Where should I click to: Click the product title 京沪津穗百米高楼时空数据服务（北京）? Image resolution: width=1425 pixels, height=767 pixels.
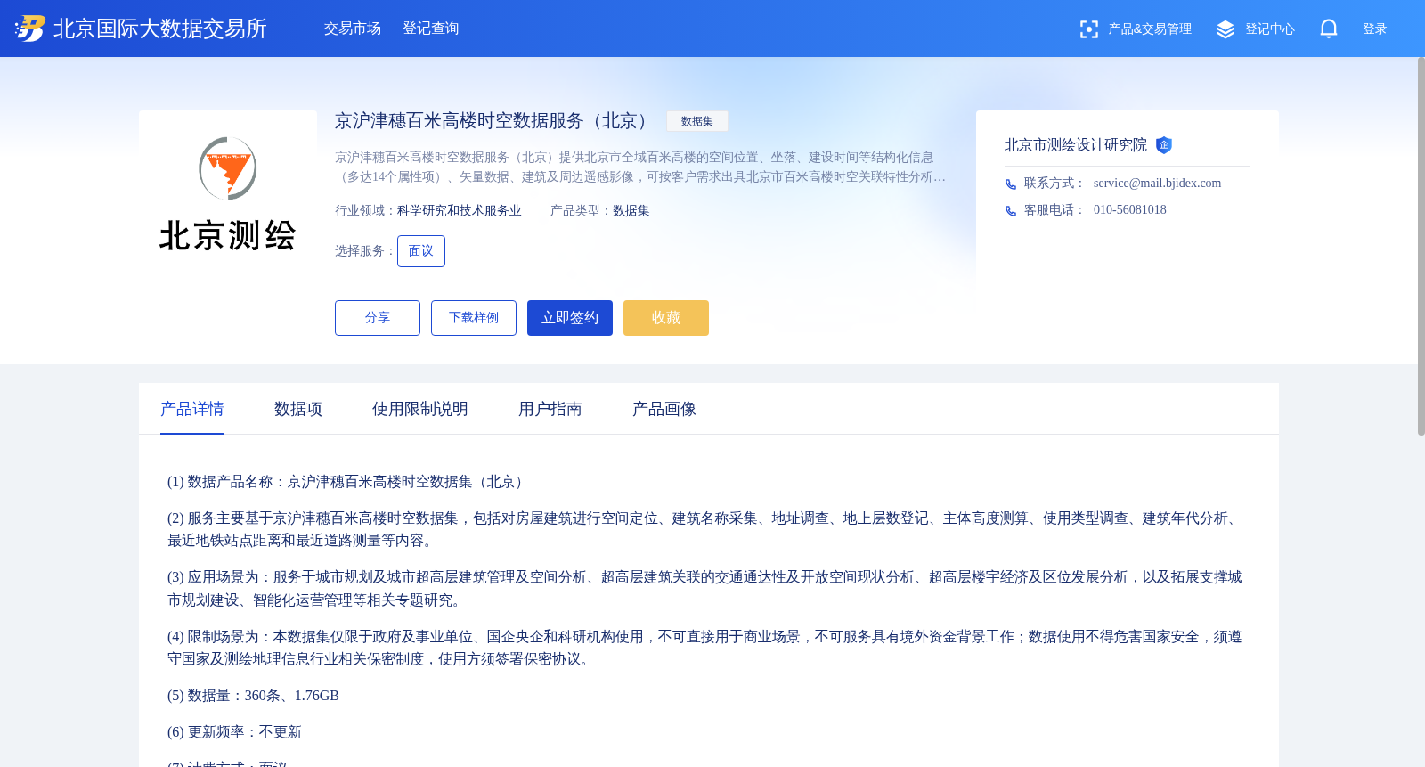(x=495, y=121)
